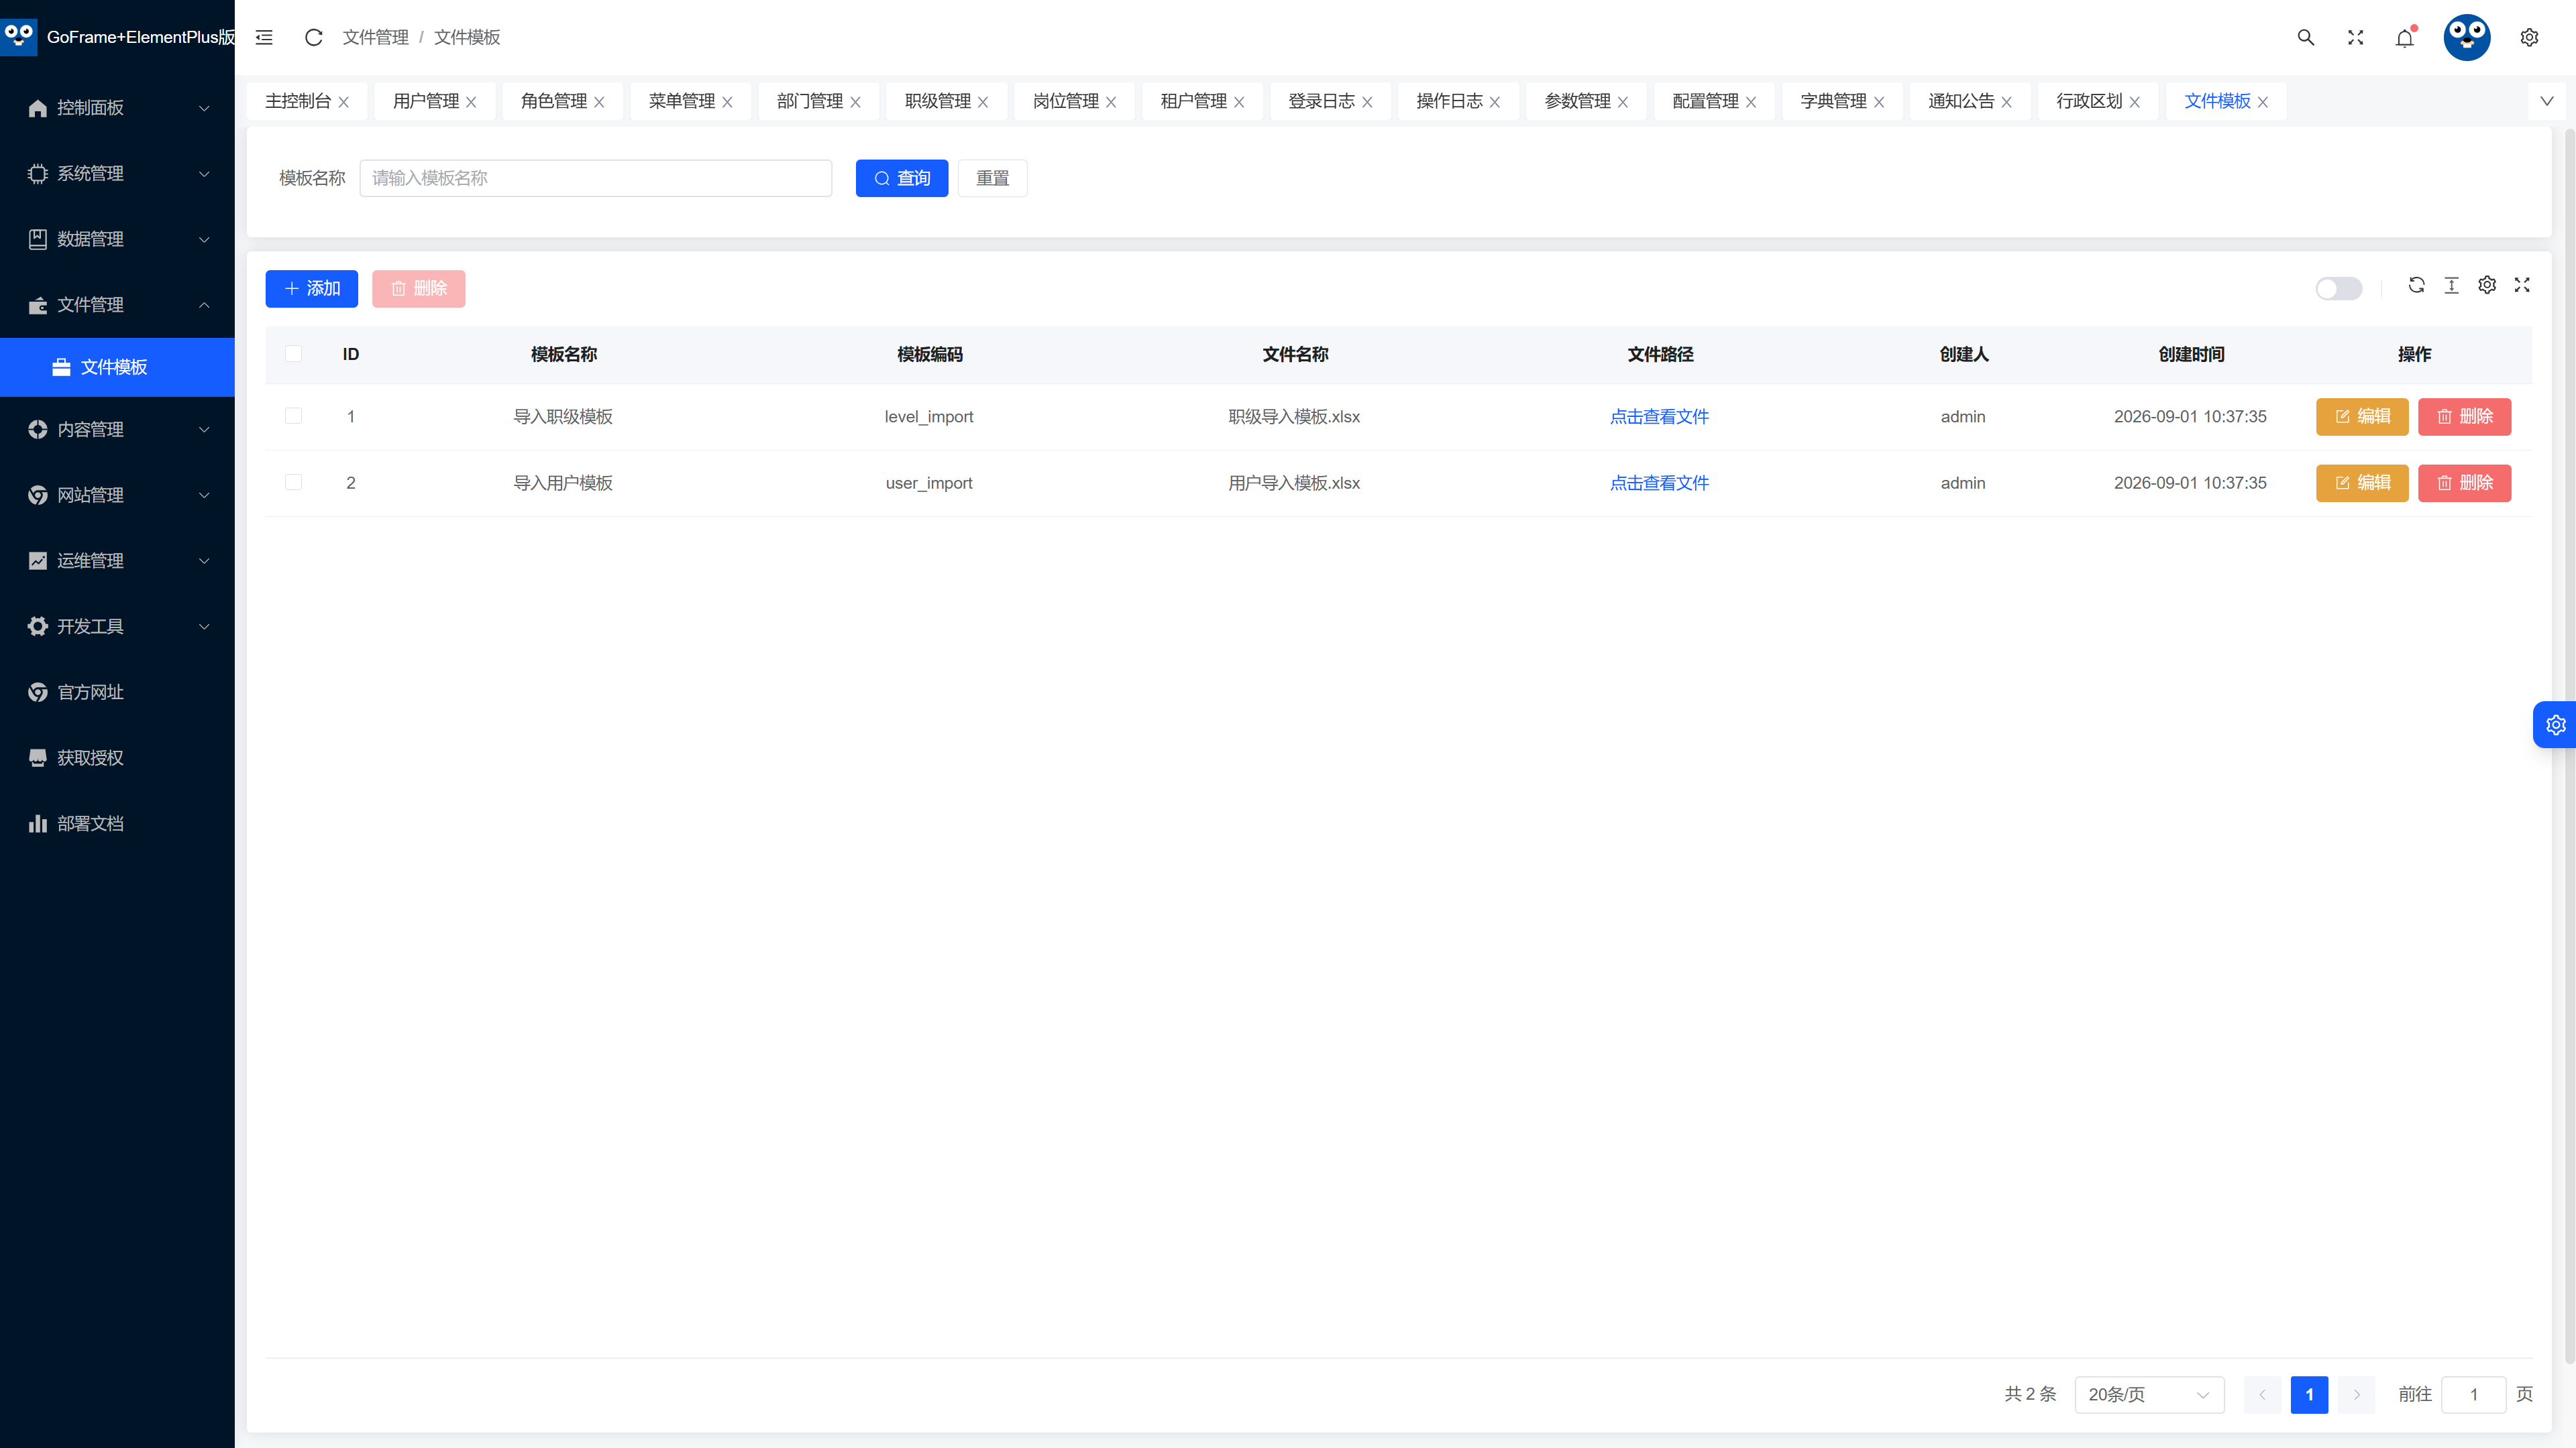Open the floating blue theme settings button
This screenshot has width=2576, height=1448.
coord(2555,725)
